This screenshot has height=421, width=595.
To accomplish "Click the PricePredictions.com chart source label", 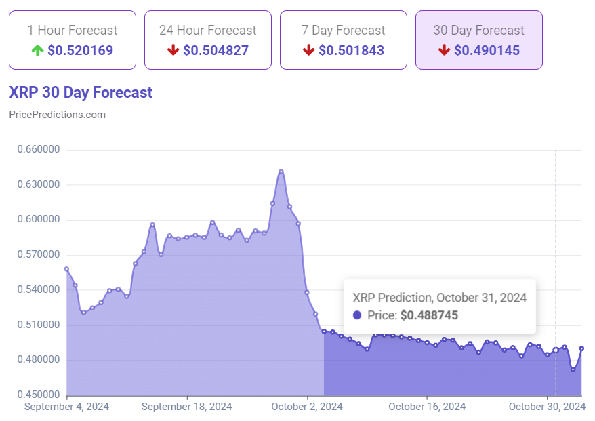I will click(58, 115).
